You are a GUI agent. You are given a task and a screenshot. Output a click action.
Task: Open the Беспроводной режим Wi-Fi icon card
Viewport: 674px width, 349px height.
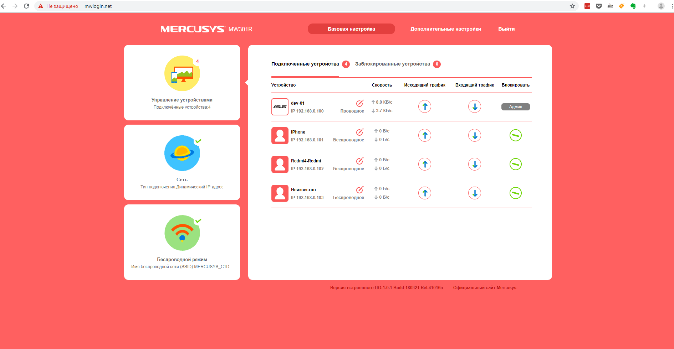coord(182,233)
